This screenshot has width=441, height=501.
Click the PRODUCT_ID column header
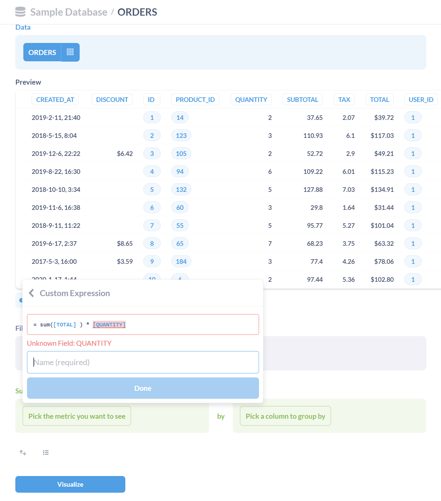click(195, 100)
